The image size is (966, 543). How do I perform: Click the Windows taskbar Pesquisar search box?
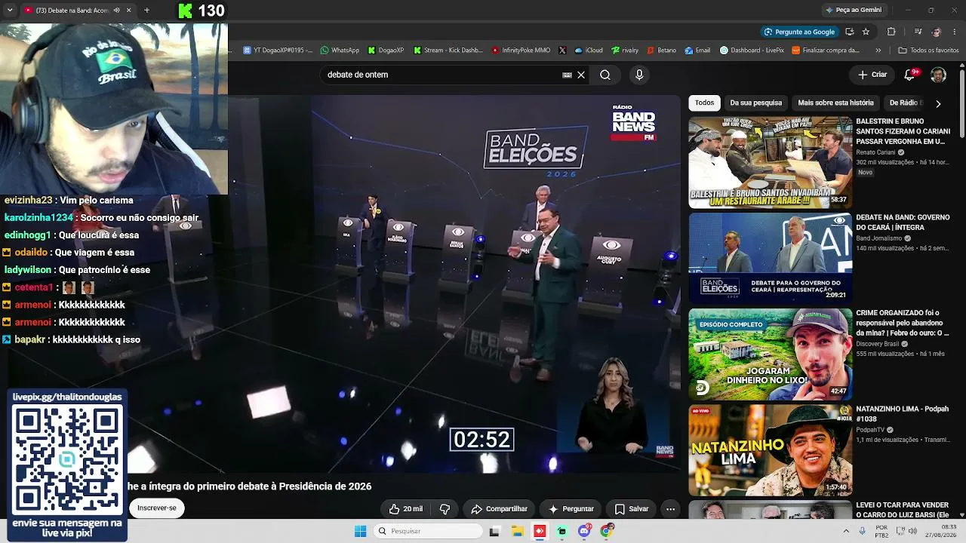click(428, 531)
